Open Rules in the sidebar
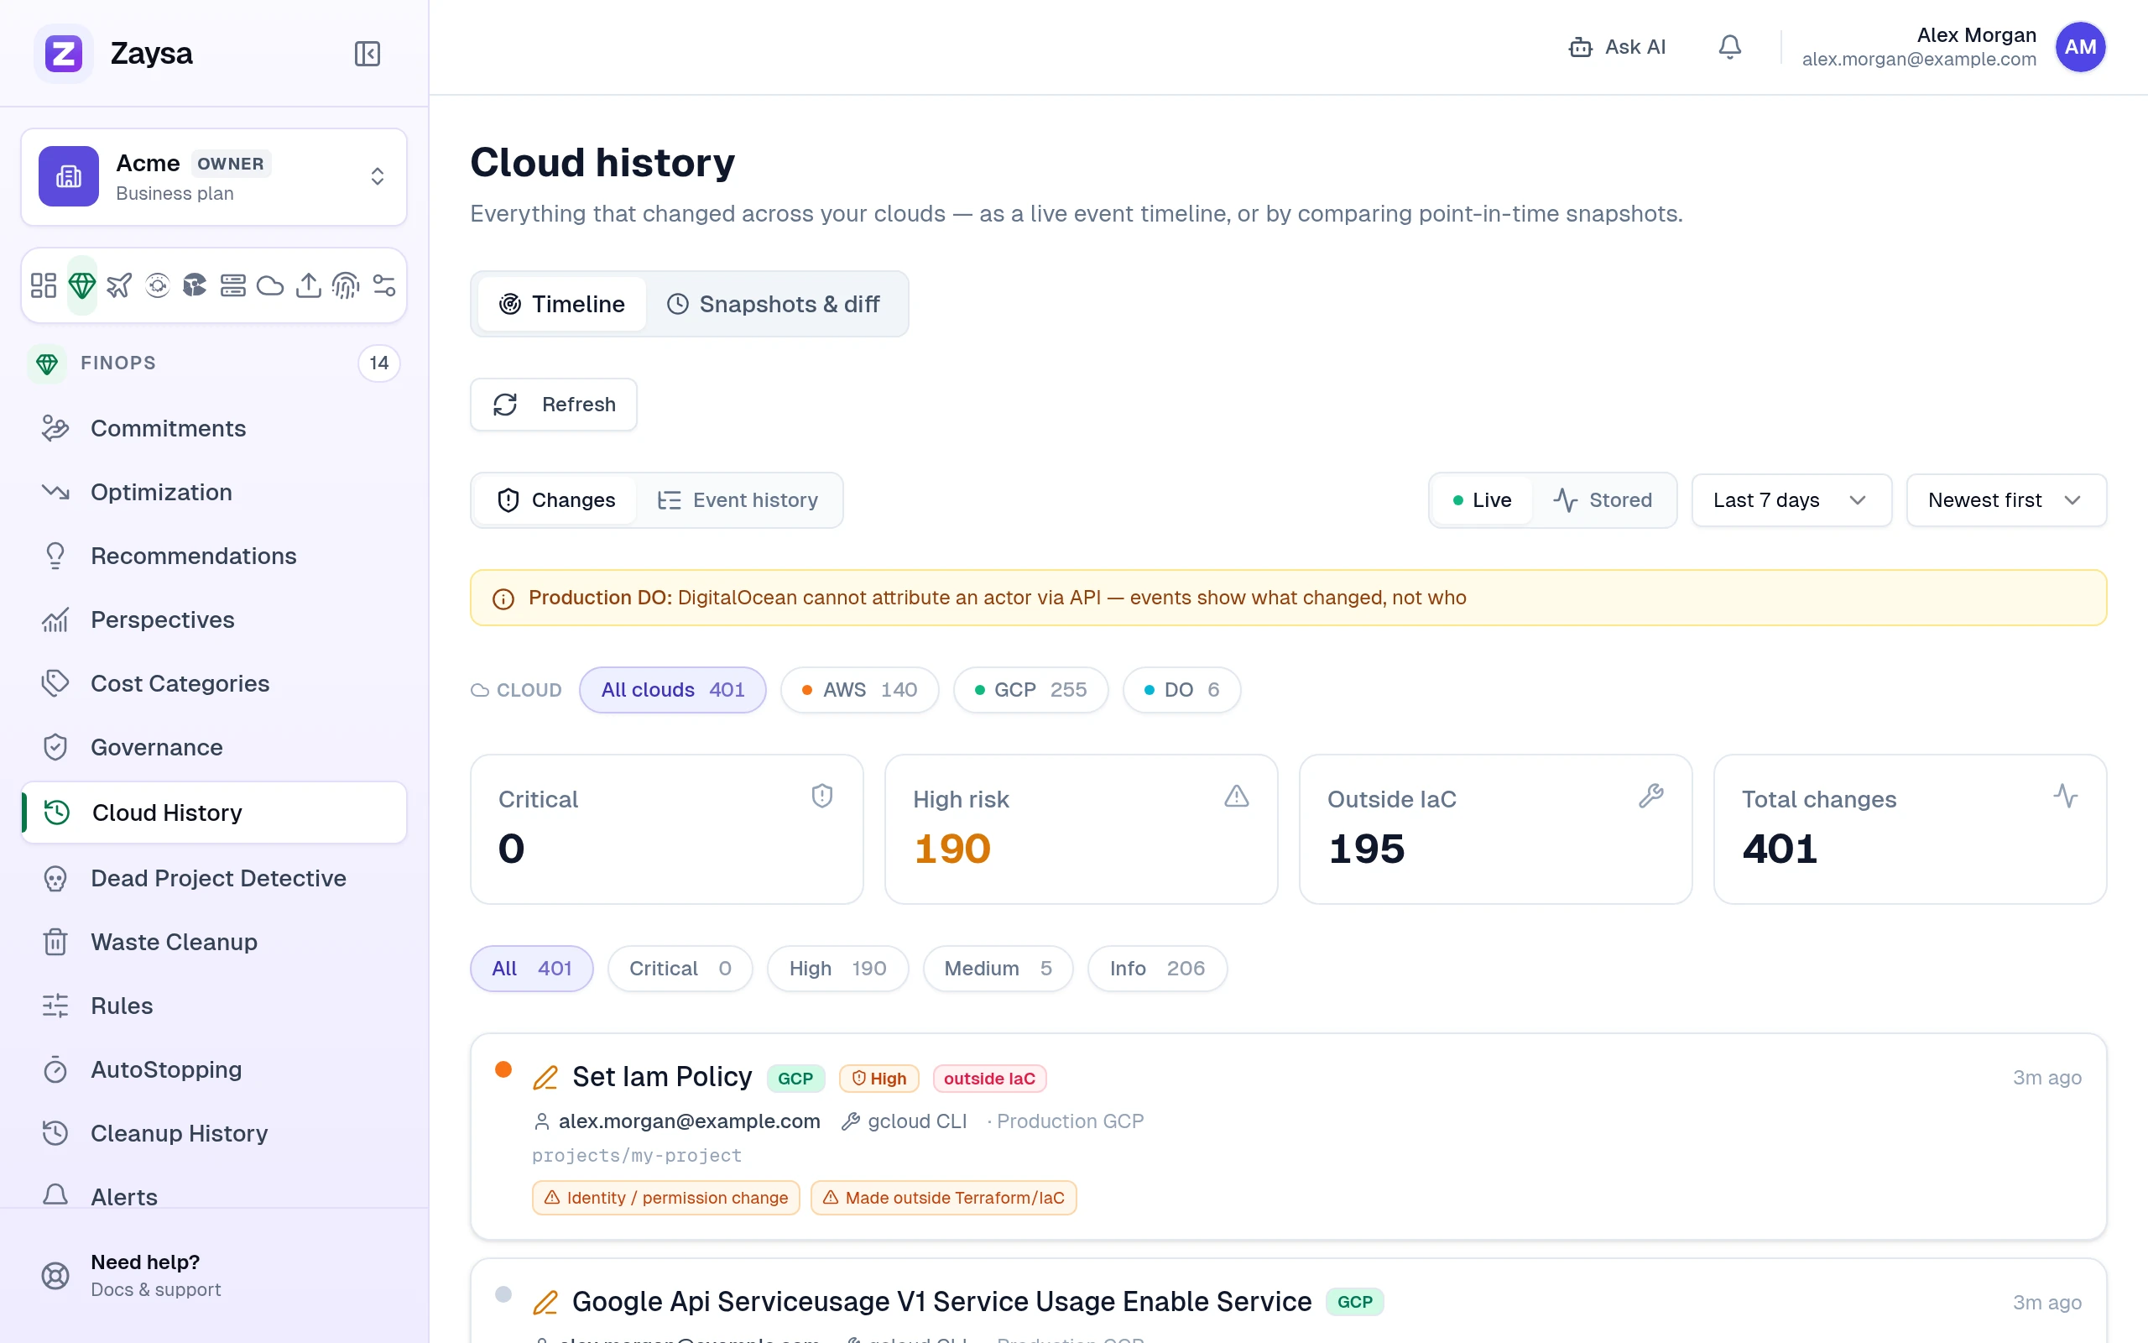This screenshot has height=1343, width=2148. pyautogui.click(x=214, y=1006)
